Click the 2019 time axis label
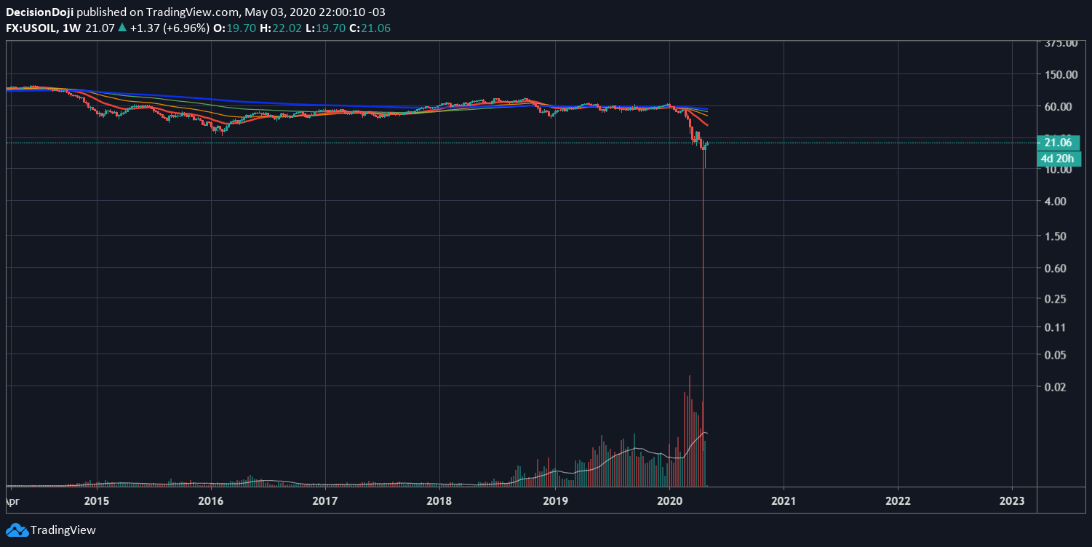 tap(555, 501)
